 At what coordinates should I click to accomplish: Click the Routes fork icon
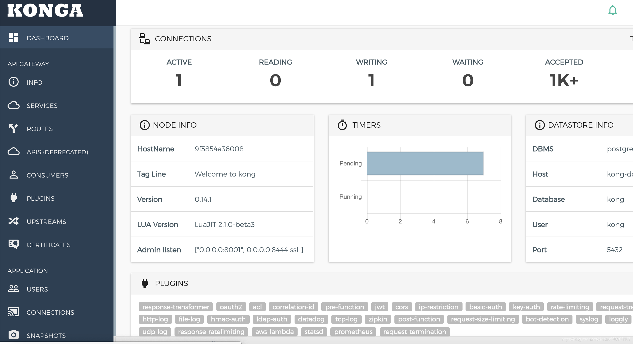tap(14, 128)
